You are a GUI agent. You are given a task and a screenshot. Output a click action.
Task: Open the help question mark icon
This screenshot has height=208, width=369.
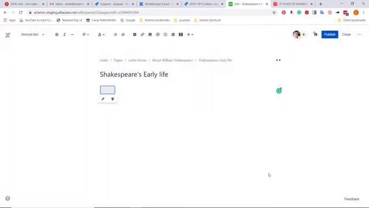tap(7, 198)
